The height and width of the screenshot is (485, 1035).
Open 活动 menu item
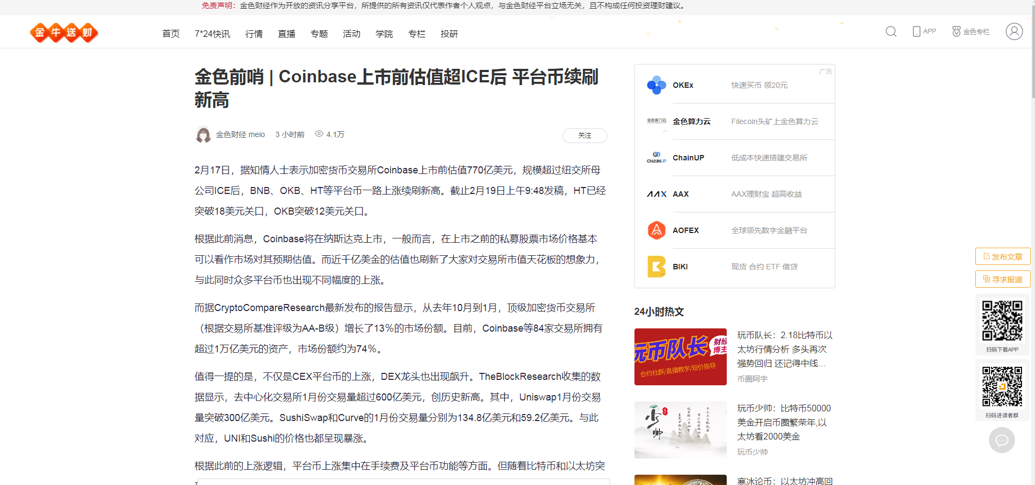(x=352, y=34)
